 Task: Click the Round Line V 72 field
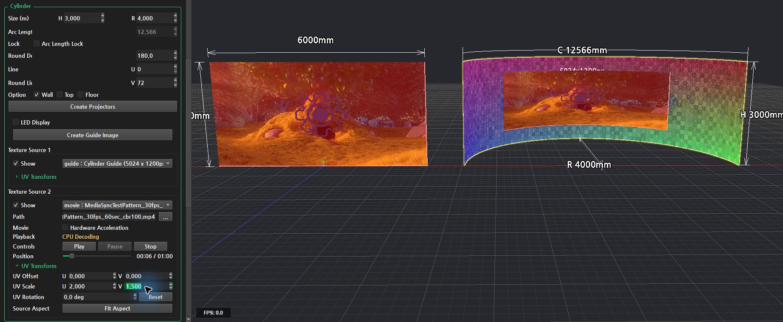tap(154, 83)
